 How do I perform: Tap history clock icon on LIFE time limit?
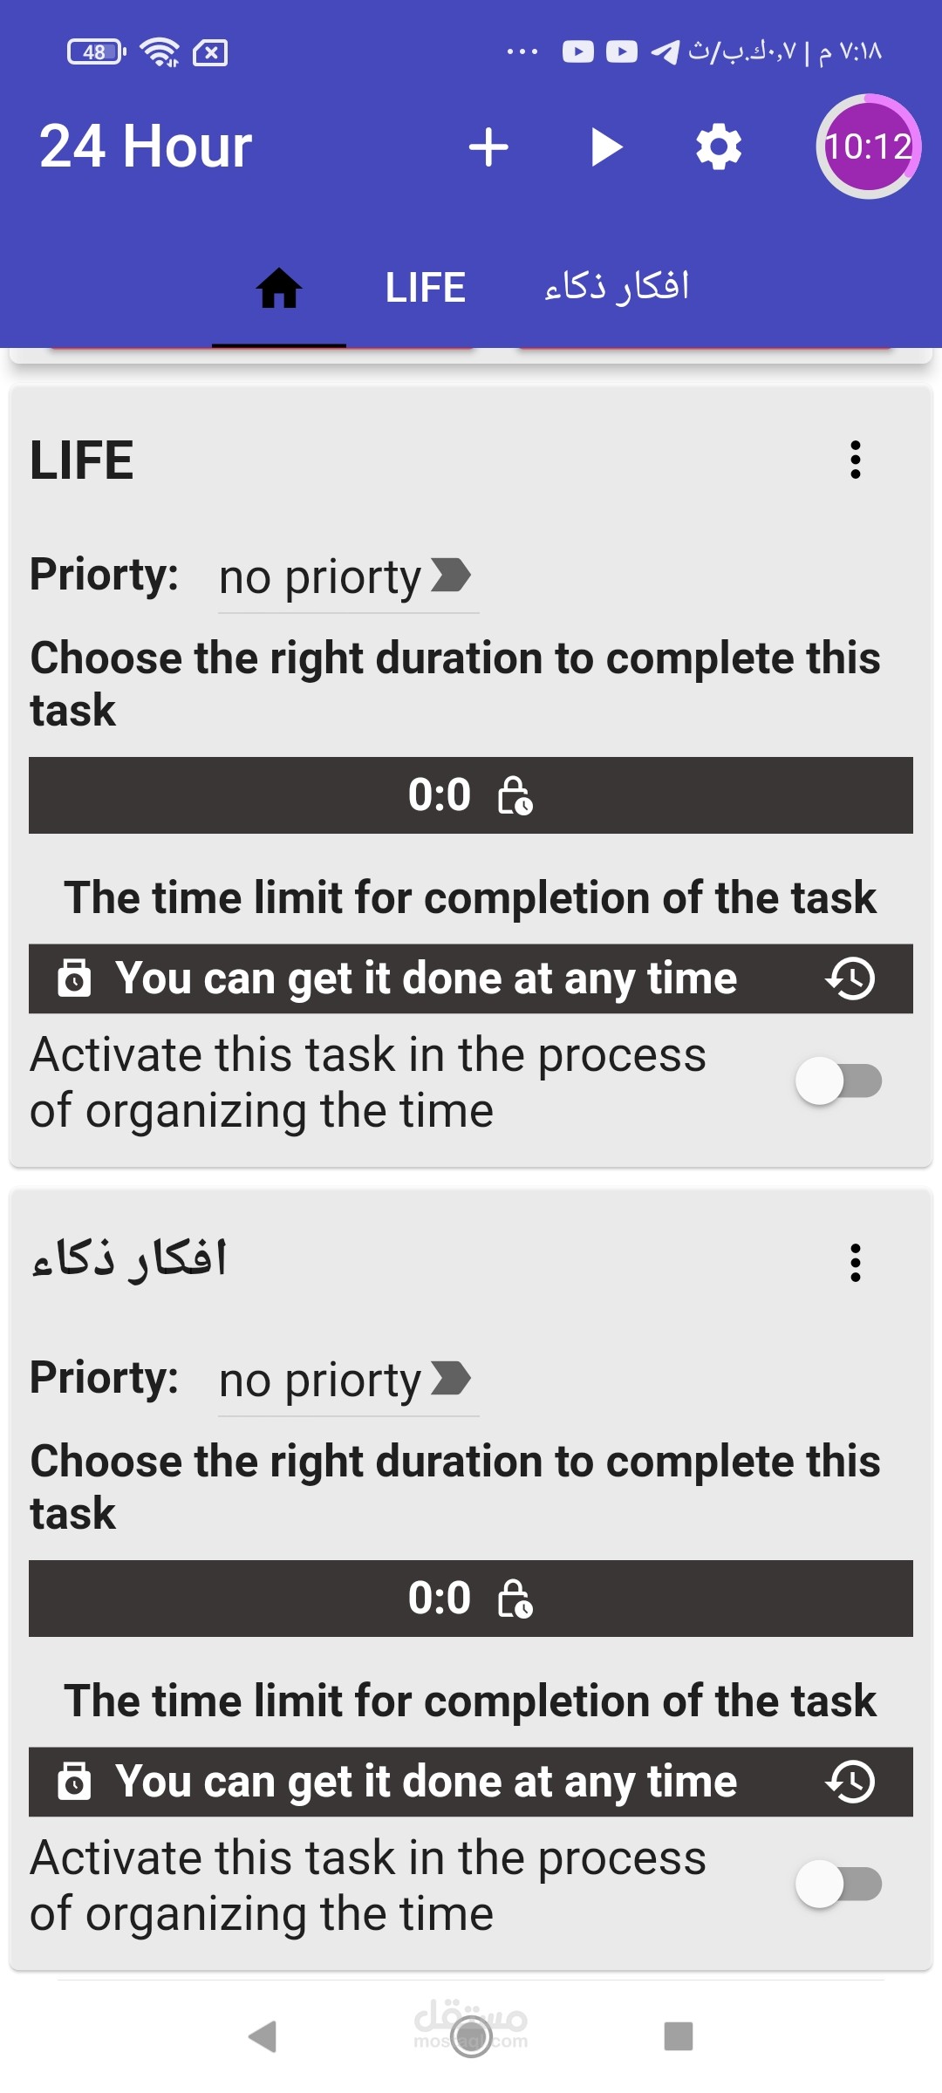point(850,978)
